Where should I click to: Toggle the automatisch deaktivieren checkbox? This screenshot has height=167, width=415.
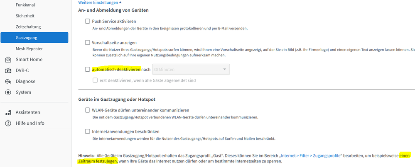pos(87,70)
